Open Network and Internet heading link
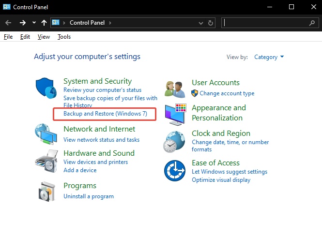 (99, 129)
